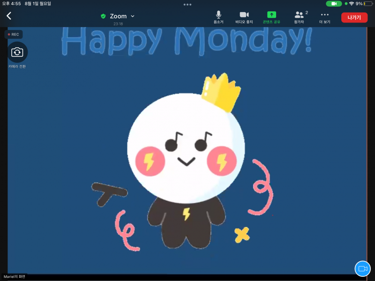The image size is (375, 281).
Task: Click the Mariel의 화면 label
Action: tap(14, 277)
